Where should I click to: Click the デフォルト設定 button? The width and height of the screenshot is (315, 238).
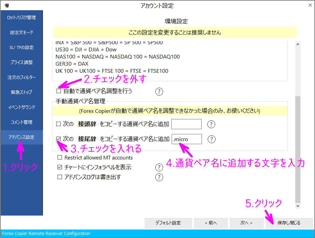pos(168,223)
